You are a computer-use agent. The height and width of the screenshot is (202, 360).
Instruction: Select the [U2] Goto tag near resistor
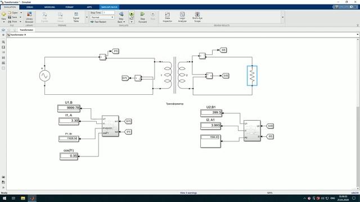pyautogui.click(x=225, y=76)
